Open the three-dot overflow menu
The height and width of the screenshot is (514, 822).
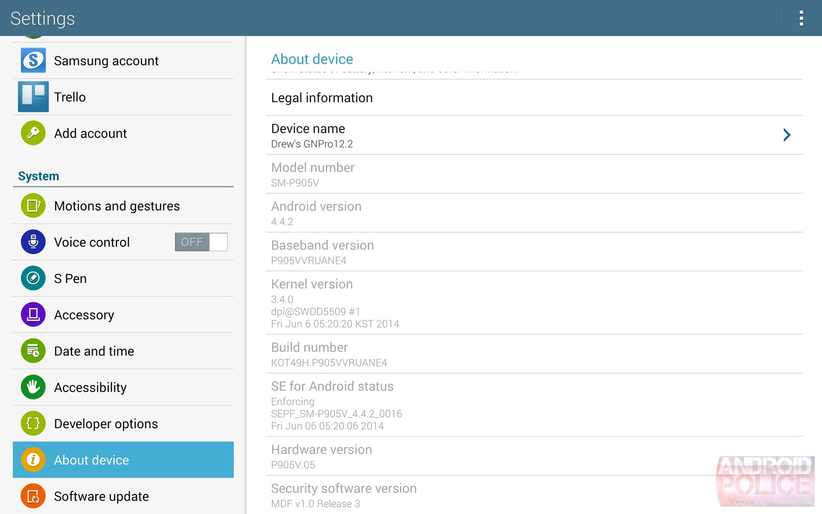click(x=801, y=18)
